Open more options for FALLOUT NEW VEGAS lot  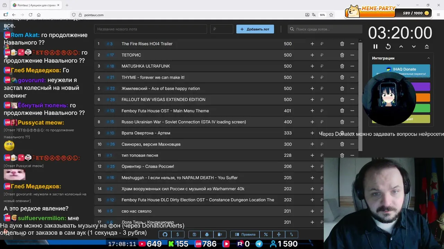pyautogui.click(x=352, y=100)
